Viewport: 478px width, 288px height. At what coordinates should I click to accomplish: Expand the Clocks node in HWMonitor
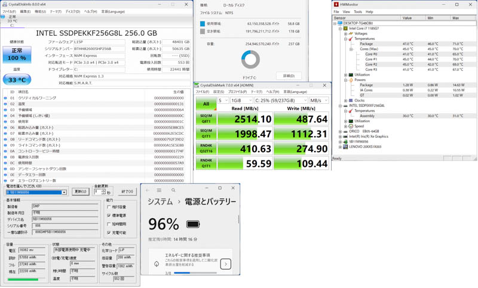coord(346,100)
